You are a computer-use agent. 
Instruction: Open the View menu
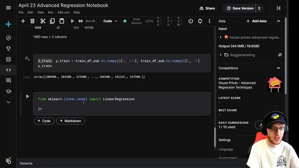[x=40, y=13]
